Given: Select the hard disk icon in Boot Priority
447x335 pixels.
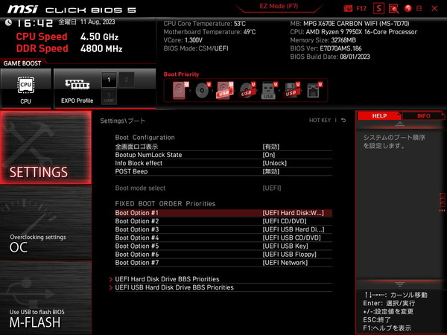Looking at the screenshot, I should point(180,91).
